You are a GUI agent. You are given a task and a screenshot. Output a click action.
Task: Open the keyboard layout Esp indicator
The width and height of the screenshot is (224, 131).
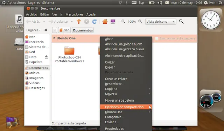(138, 2)
